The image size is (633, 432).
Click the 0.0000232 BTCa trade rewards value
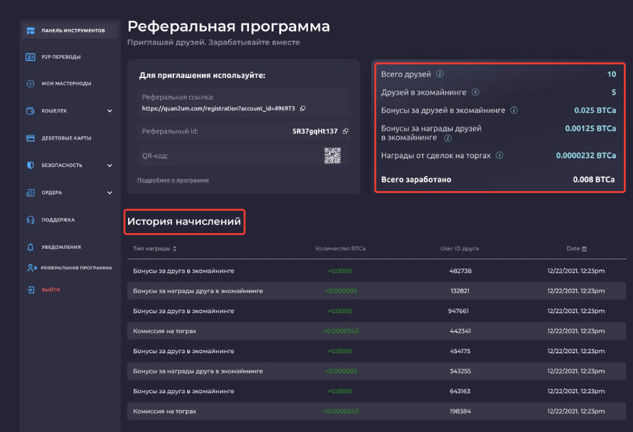(x=586, y=156)
